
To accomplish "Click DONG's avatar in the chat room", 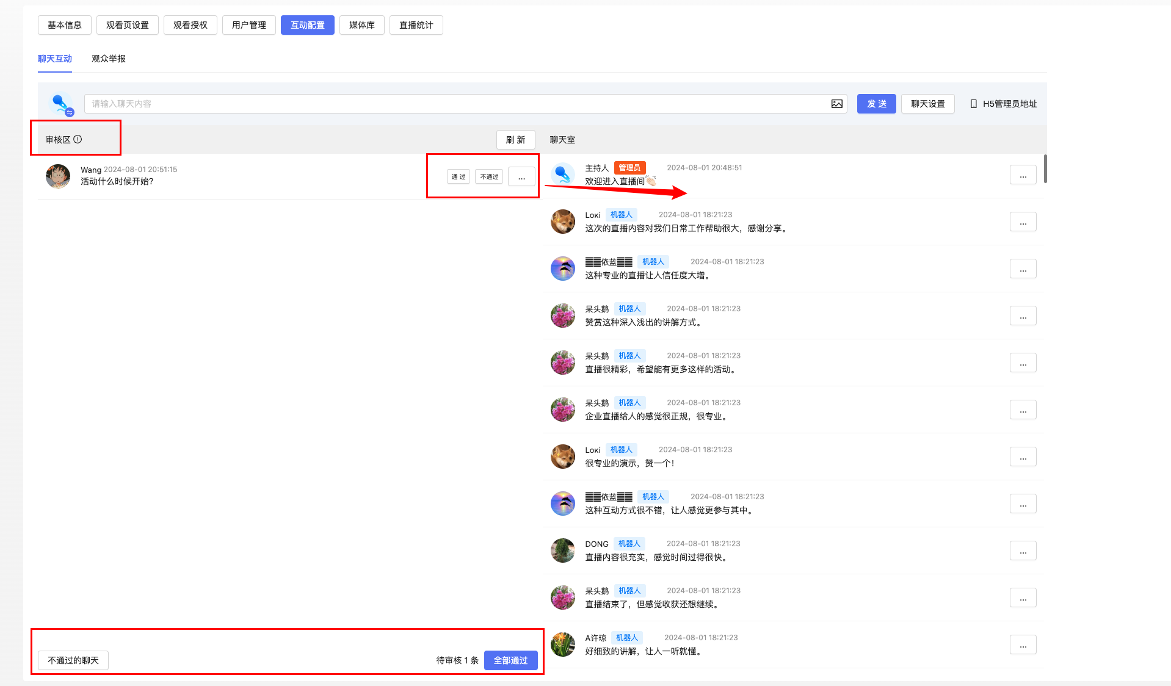I will pyautogui.click(x=562, y=551).
